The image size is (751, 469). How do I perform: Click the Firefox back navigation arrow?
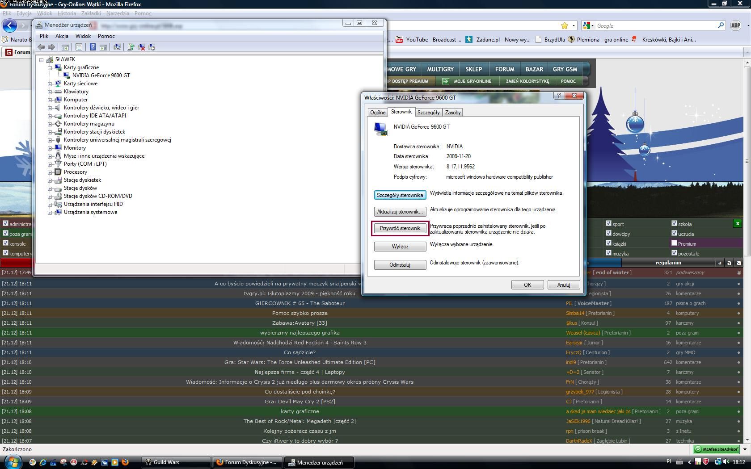tap(10, 26)
